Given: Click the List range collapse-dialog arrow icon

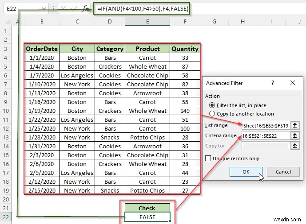Looking at the screenshot, I should pyautogui.click(x=295, y=125).
